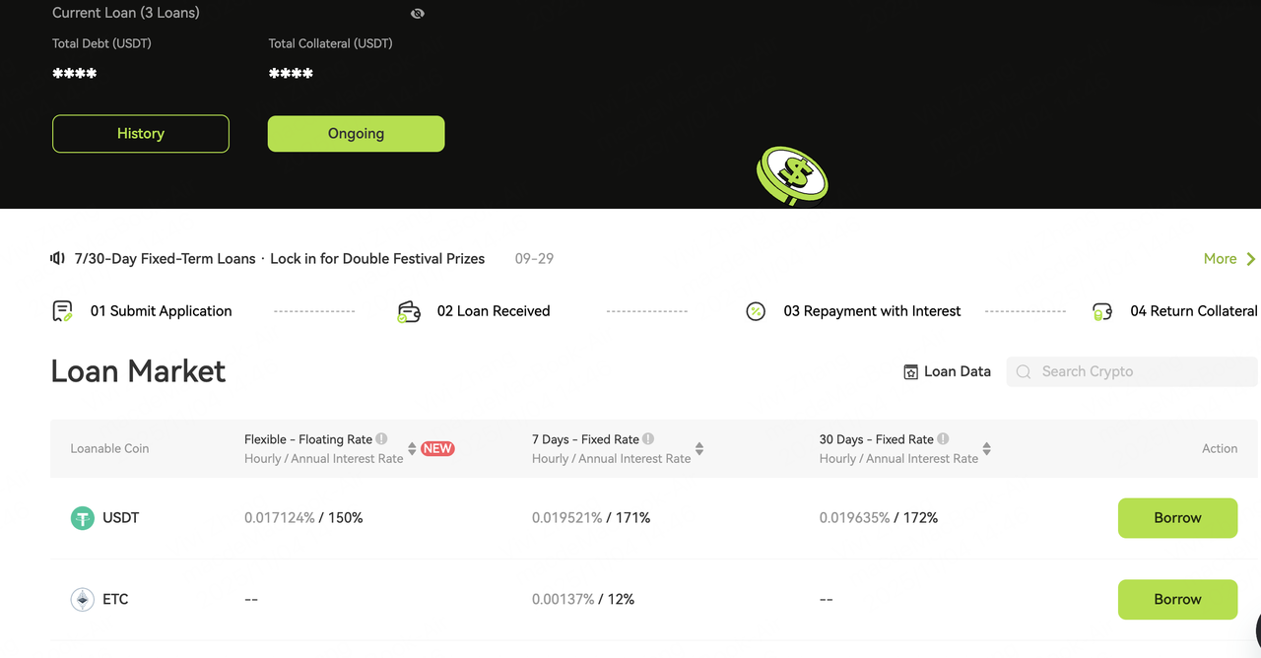Click the USDT coin icon

[83, 518]
